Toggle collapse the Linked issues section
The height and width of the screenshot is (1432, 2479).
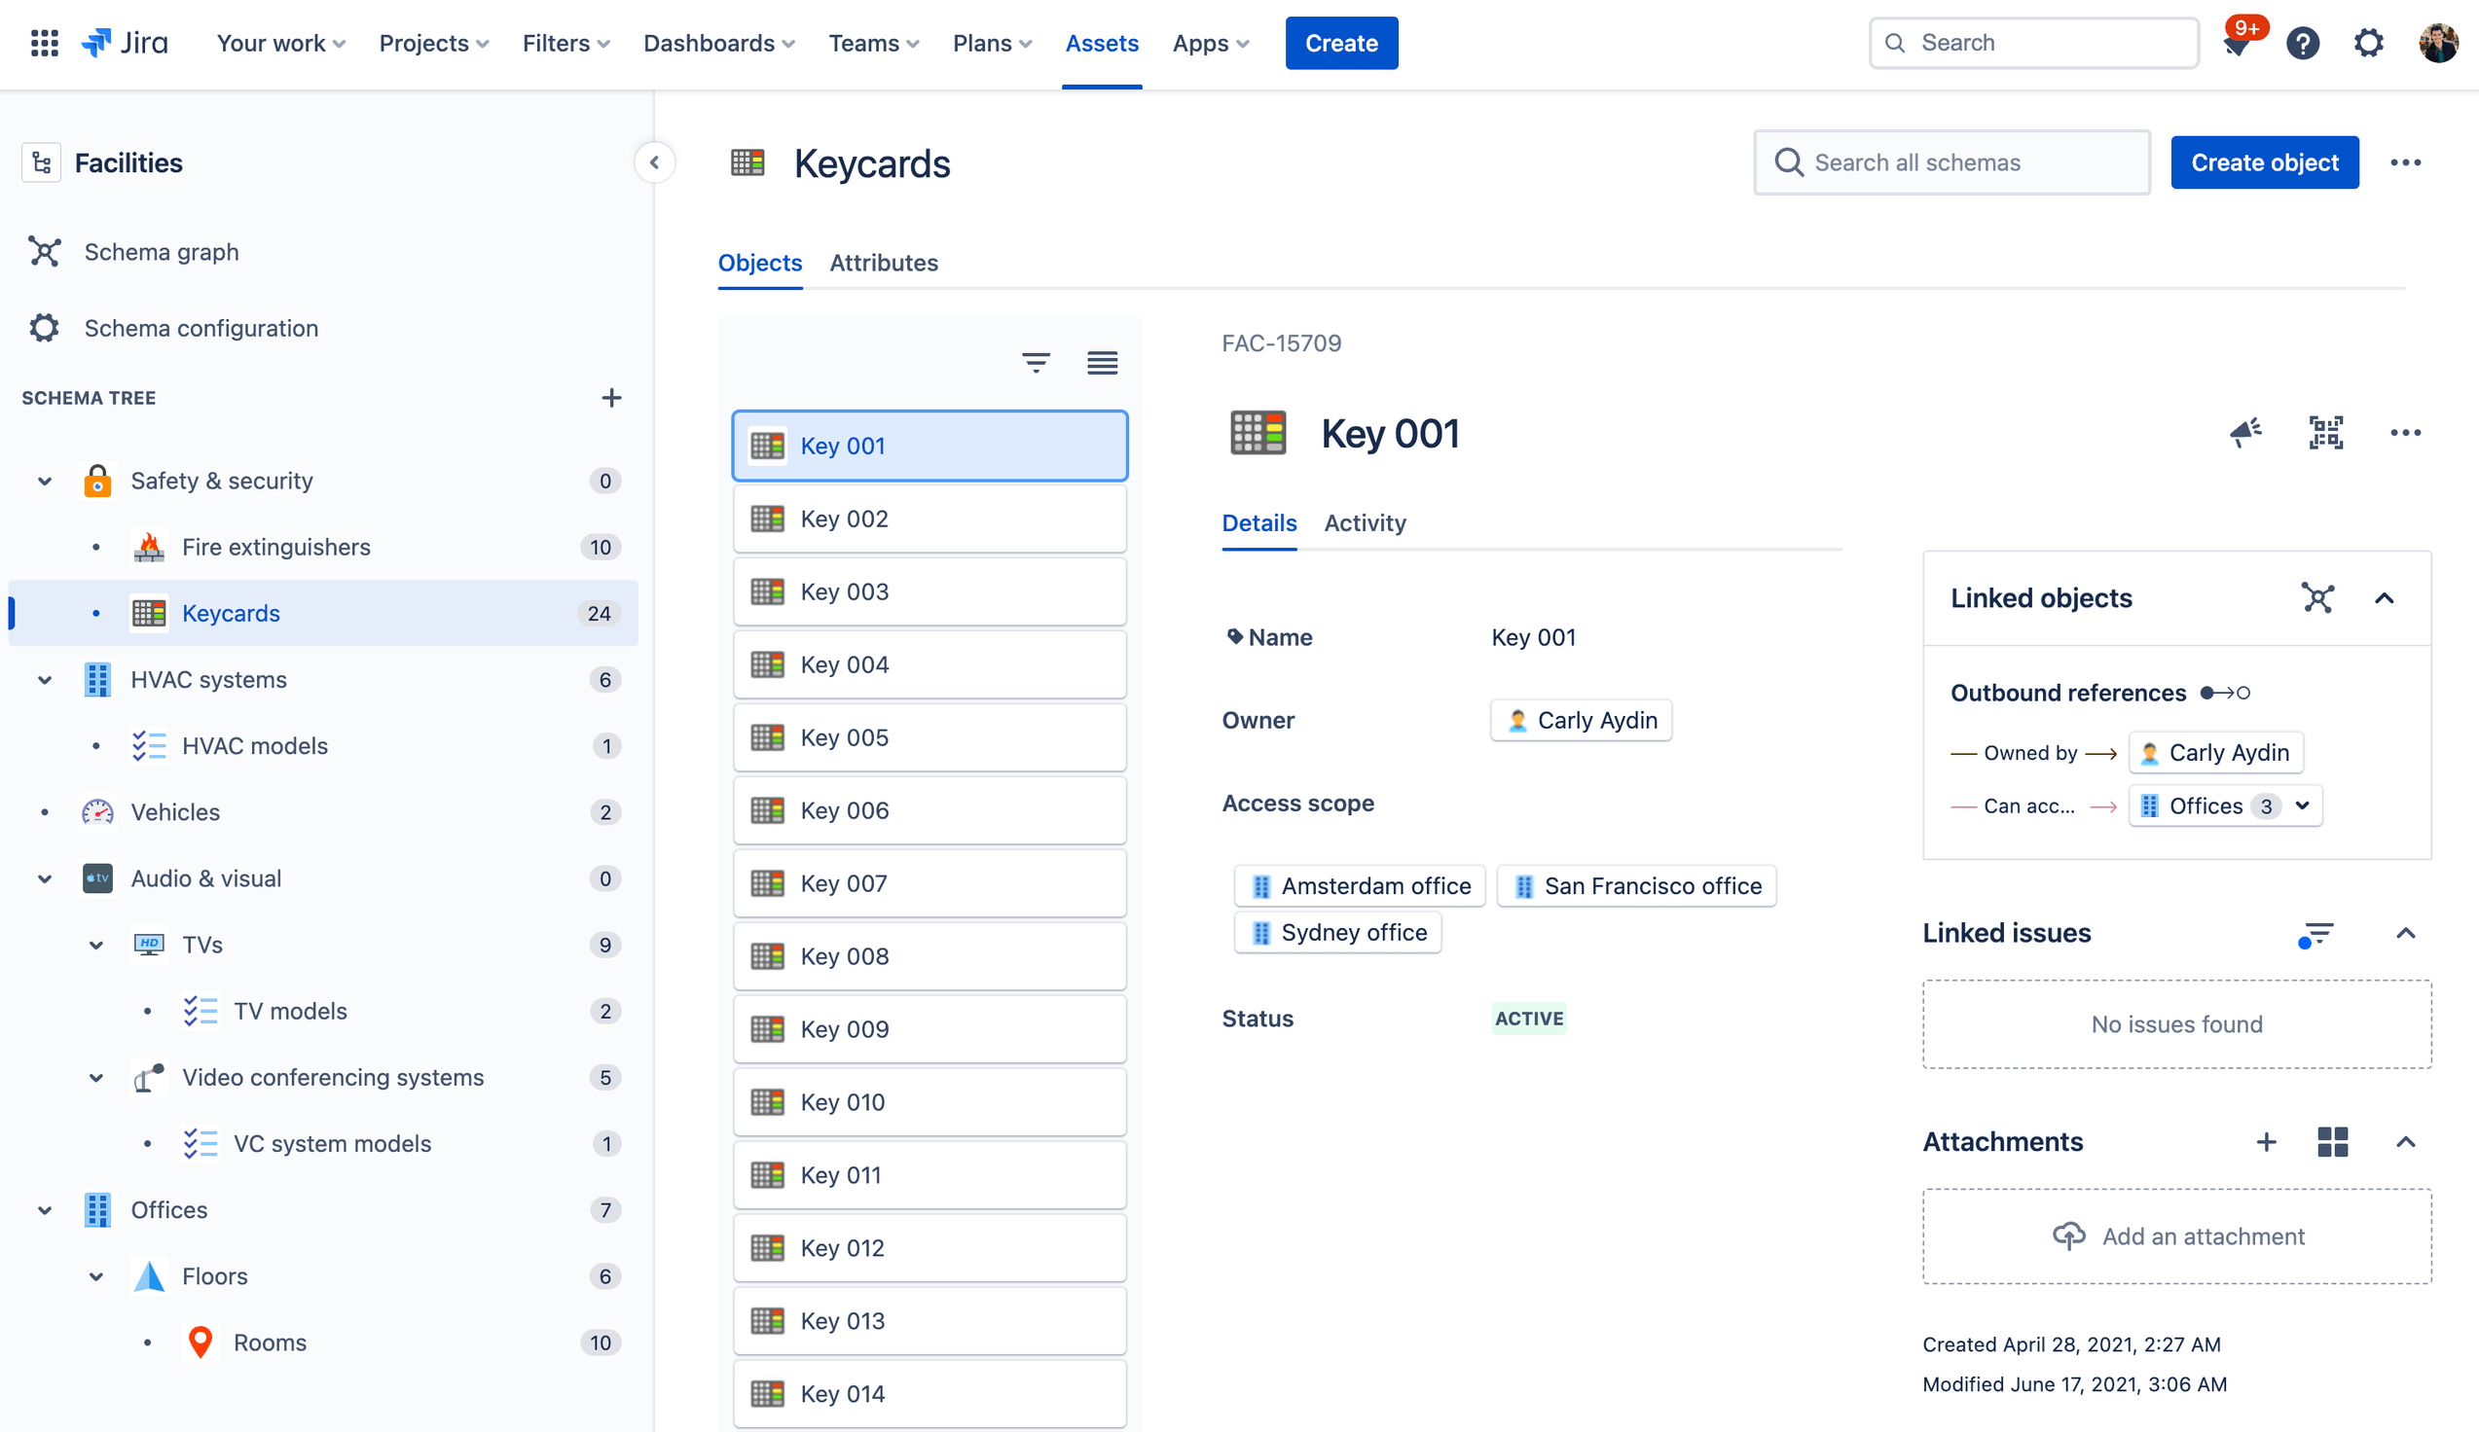pos(2404,933)
